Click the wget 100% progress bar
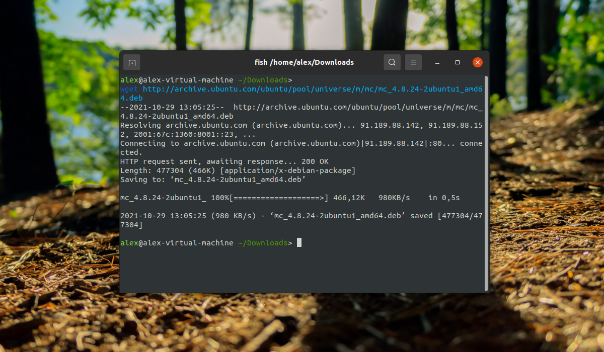 (278, 198)
